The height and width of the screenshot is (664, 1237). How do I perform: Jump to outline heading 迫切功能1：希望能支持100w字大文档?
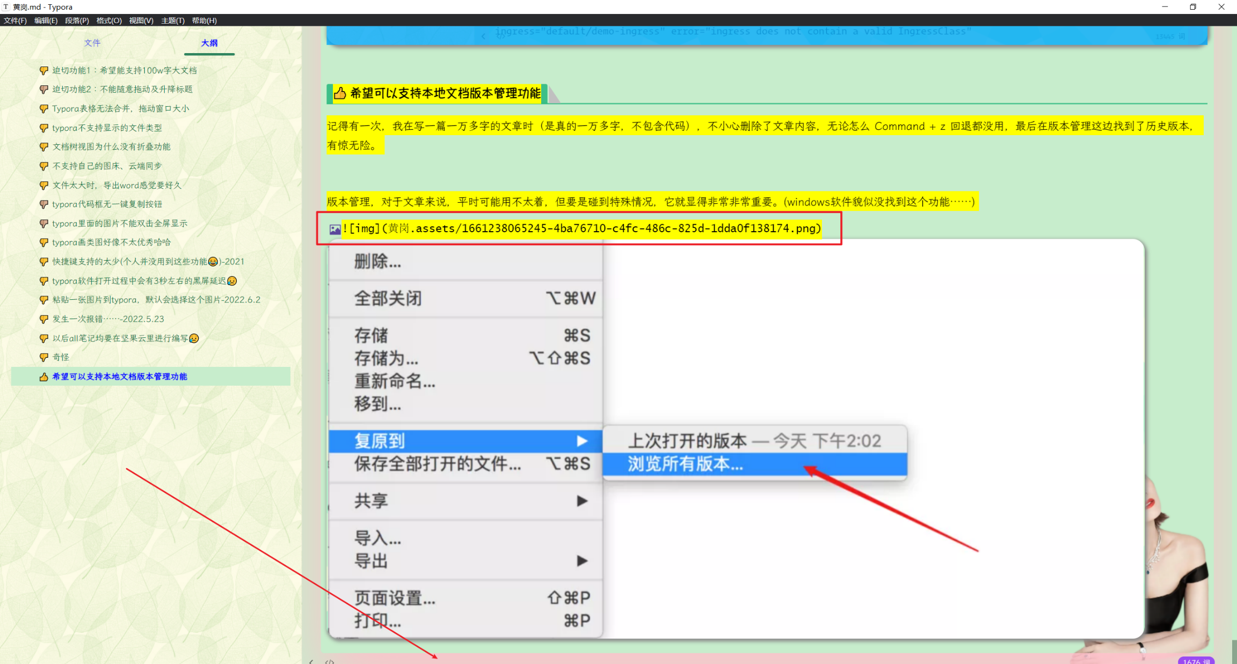coord(124,70)
